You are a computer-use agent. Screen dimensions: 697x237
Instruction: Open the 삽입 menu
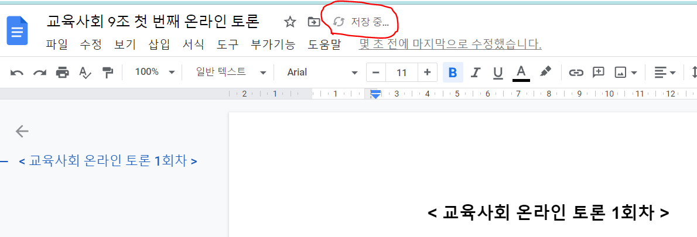point(159,44)
